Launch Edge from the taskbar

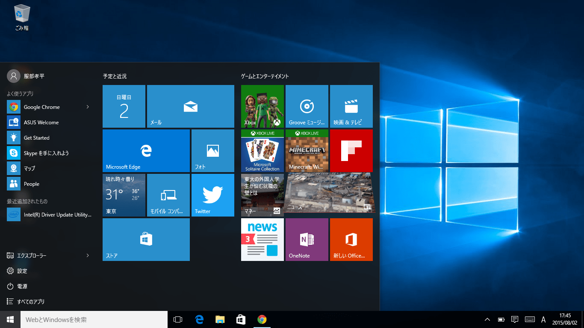click(199, 319)
